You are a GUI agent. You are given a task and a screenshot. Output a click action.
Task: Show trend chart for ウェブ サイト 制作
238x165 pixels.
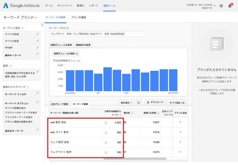(106, 153)
